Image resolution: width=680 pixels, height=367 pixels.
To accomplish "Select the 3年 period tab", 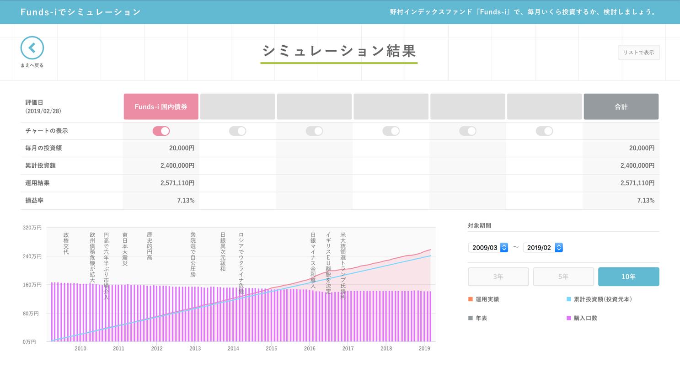I will click(498, 277).
